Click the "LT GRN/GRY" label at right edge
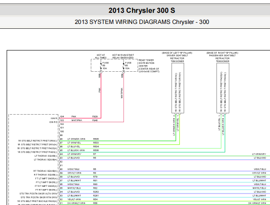The image size is (270, 205). pyautogui.click(x=259, y=154)
